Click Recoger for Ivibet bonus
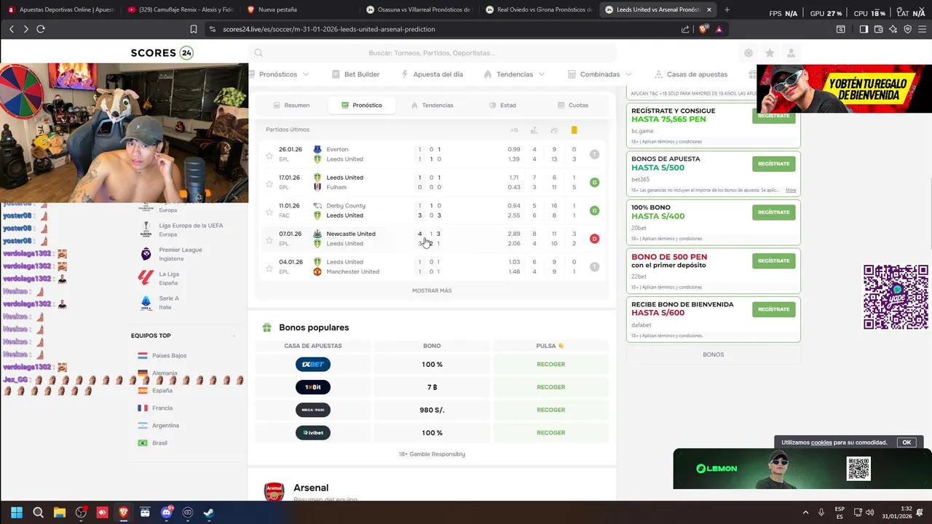The width and height of the screenshot is (932, 524). coord(550,432)
